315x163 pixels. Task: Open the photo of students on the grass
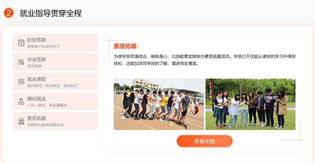250,104
